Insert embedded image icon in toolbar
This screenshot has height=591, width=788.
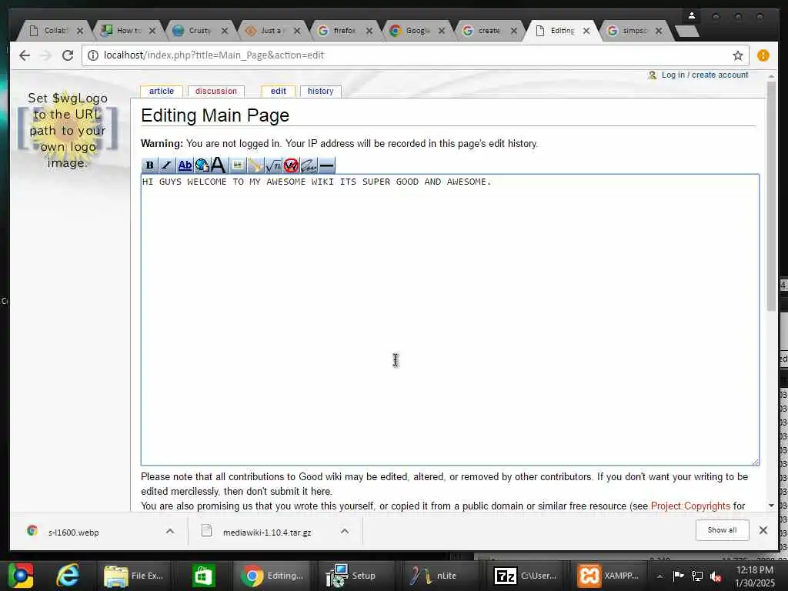[237, 165]
